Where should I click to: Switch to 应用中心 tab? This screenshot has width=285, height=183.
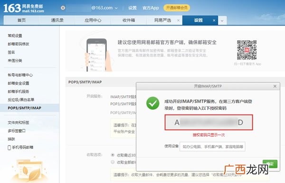pyautogui.click(x=93, y=20)
